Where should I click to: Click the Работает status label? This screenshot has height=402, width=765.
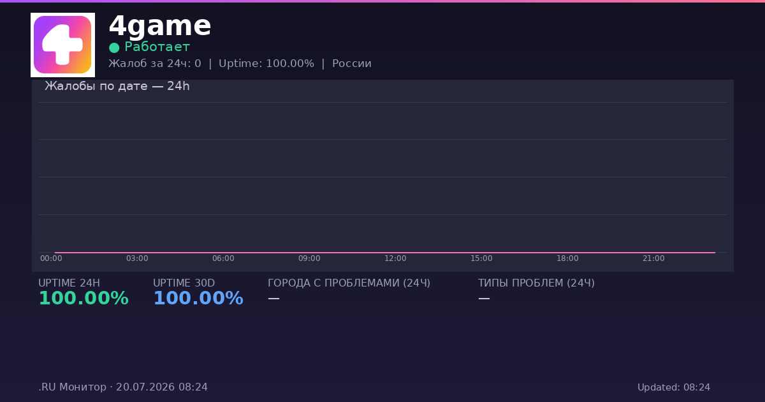[x=157, y=47]
